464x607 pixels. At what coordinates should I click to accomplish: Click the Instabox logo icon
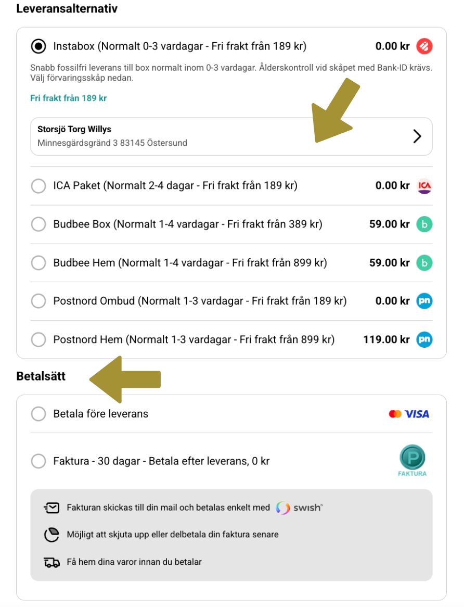[424, 46]
